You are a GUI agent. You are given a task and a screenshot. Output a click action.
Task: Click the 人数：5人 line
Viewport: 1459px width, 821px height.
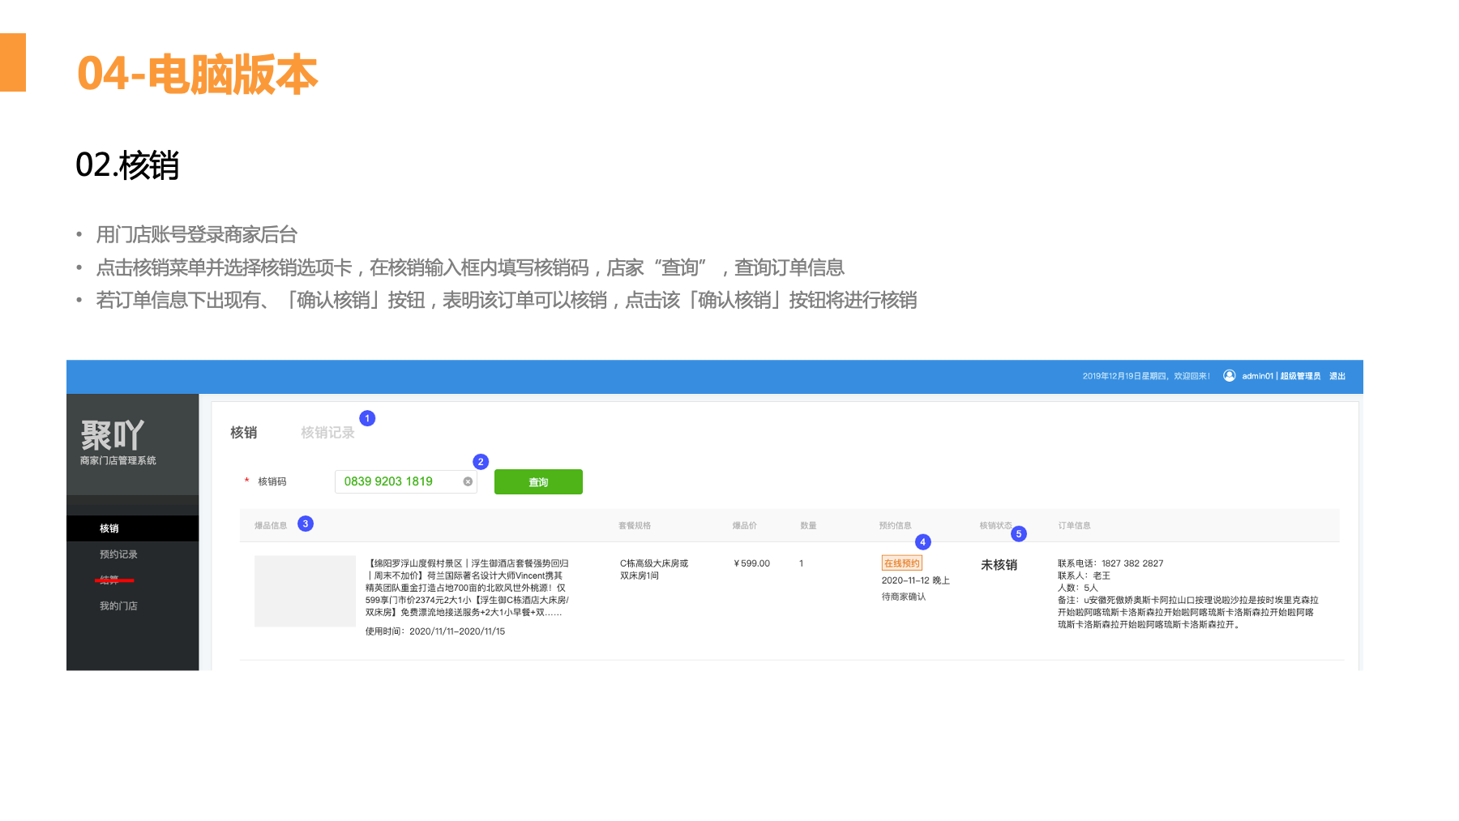point(1077,588)
